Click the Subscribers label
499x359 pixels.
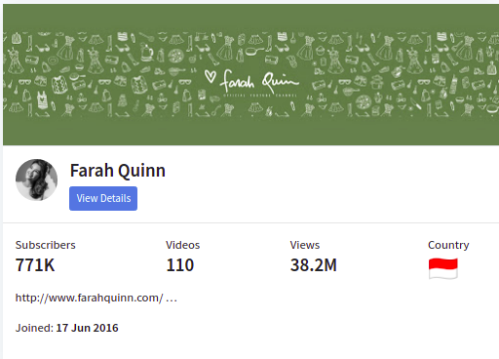(x=46, y=245)
